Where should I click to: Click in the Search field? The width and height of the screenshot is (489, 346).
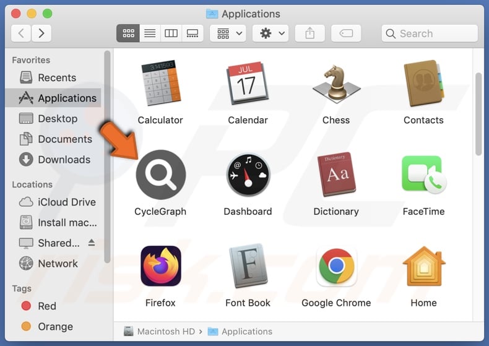(x=430, y=33)
